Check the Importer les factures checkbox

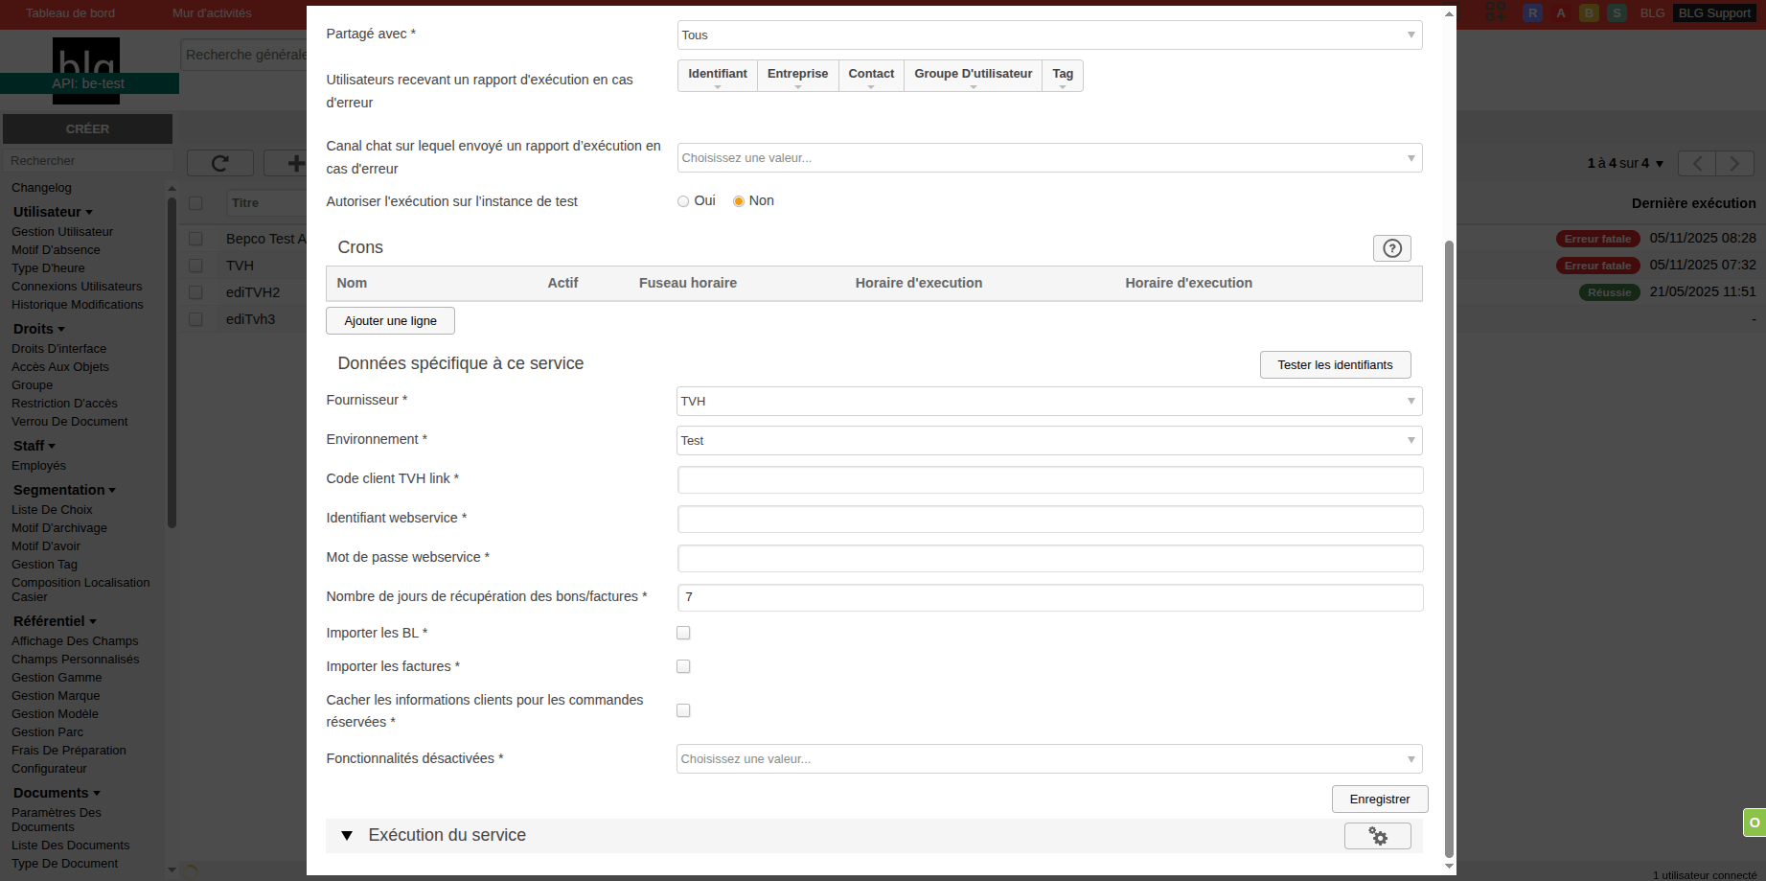click(x=683, y=666)
